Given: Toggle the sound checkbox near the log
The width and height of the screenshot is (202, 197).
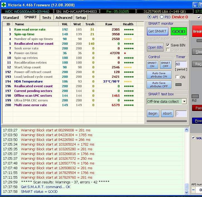Looking at the screenshot, I should click(193, 138).
